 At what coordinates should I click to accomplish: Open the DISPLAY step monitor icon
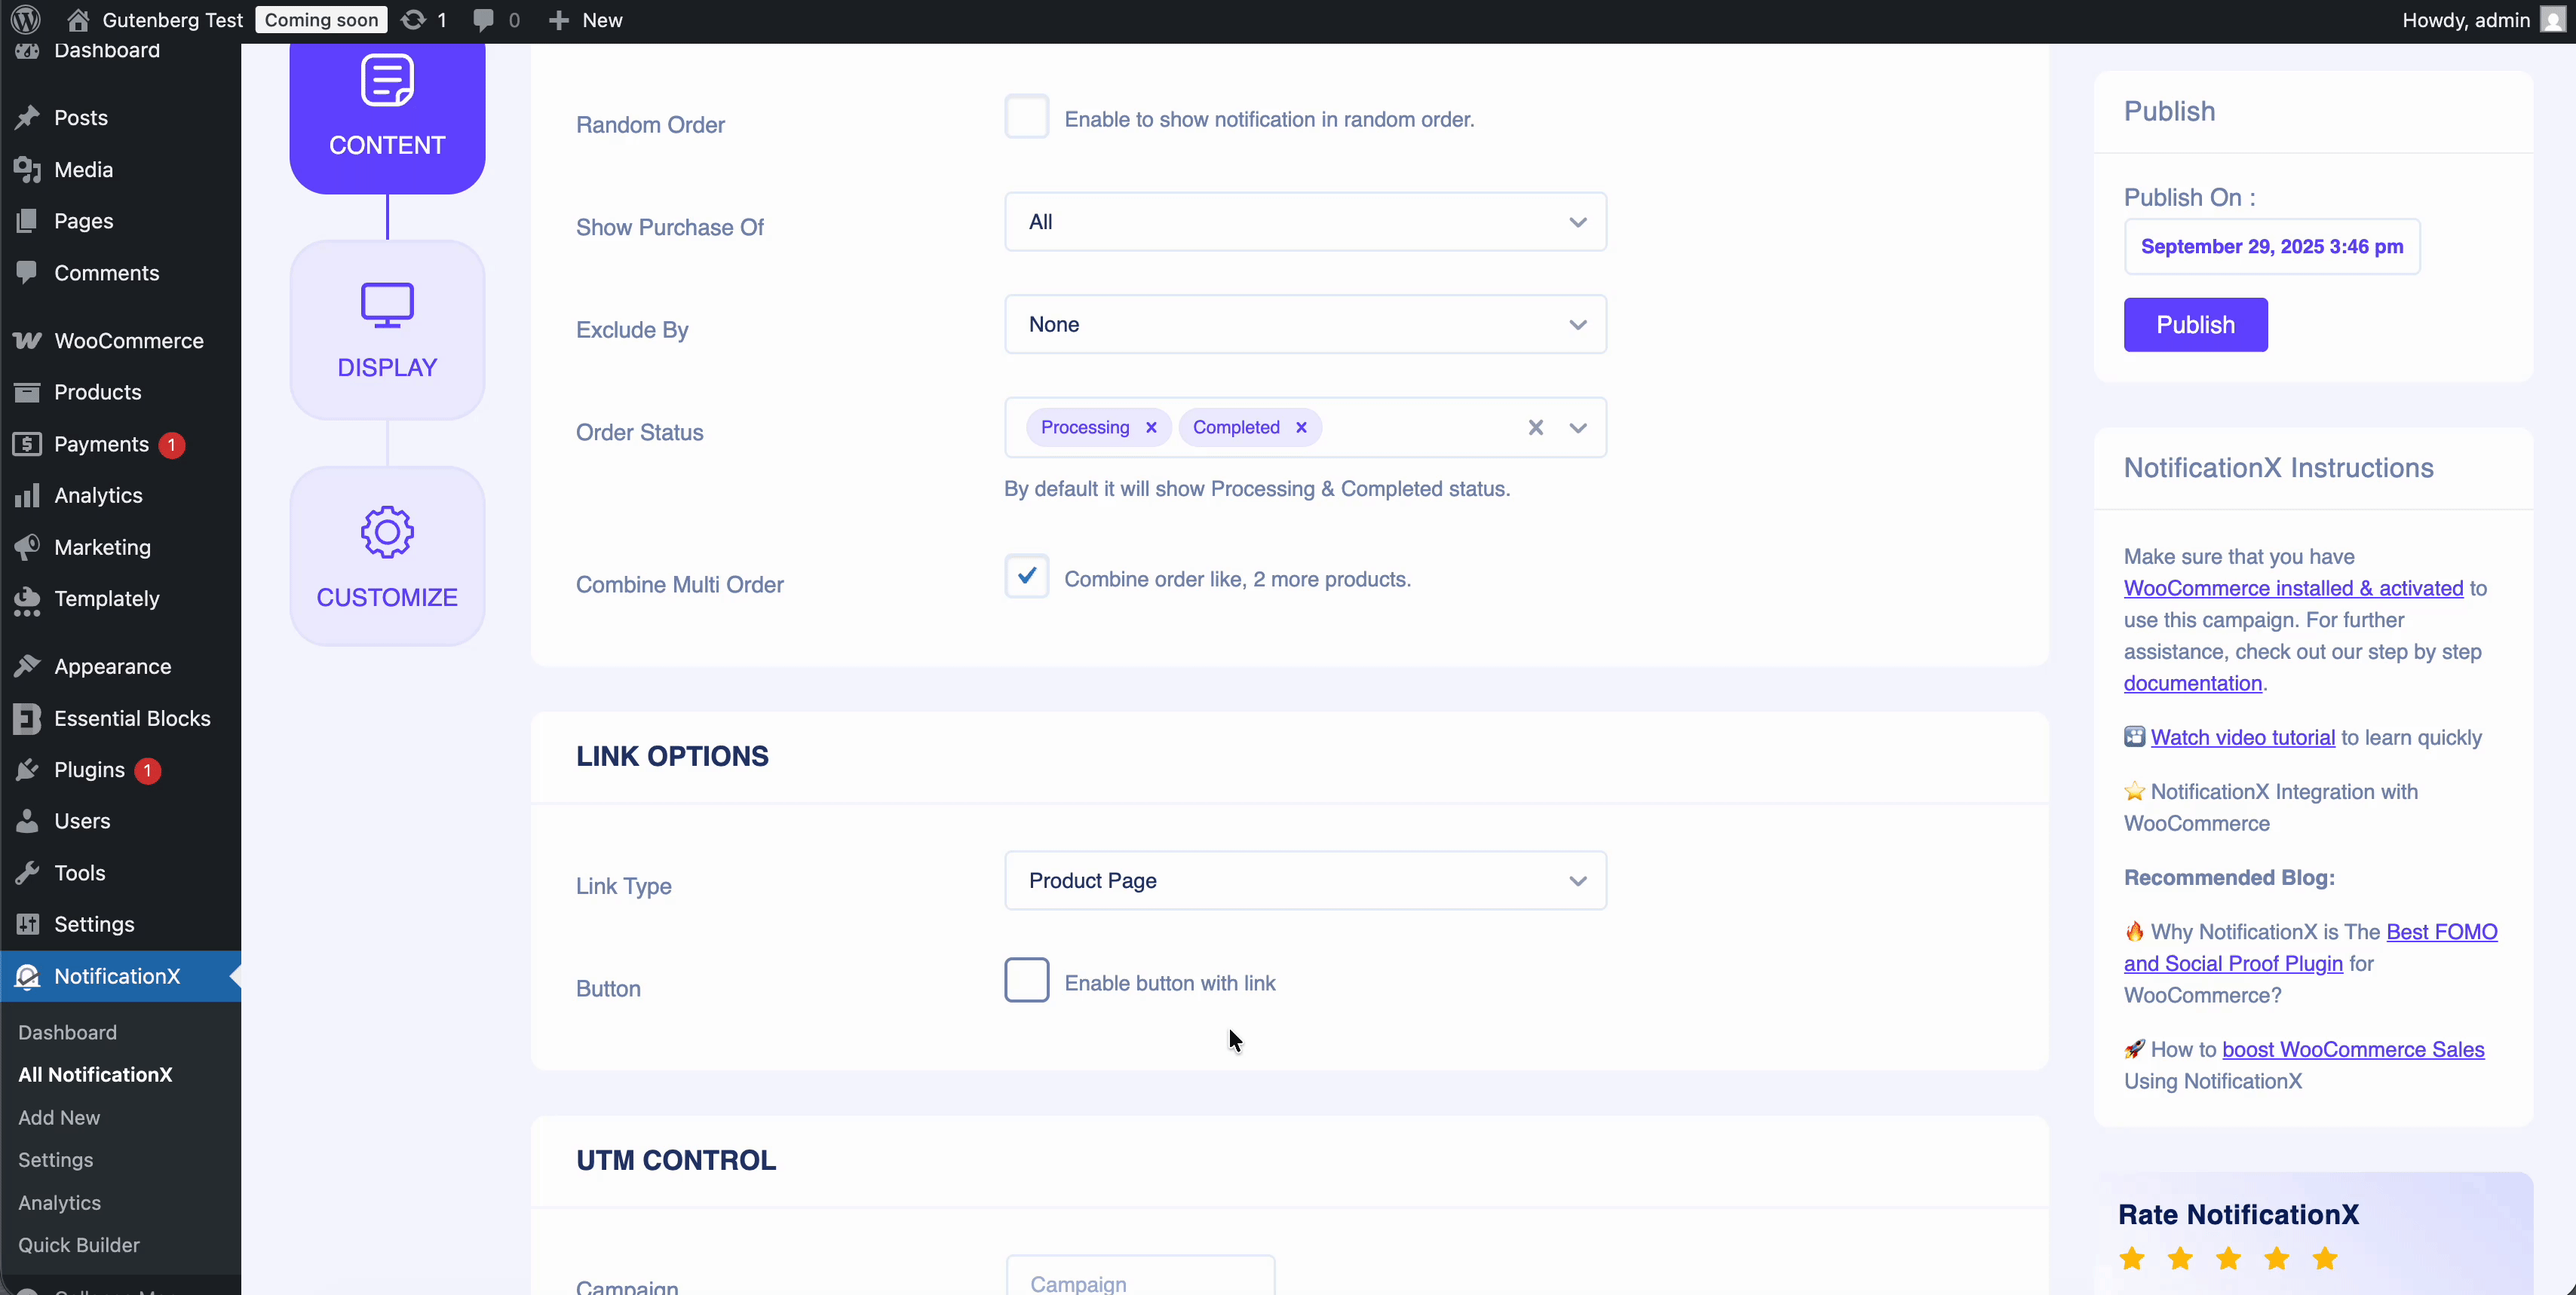387,305
